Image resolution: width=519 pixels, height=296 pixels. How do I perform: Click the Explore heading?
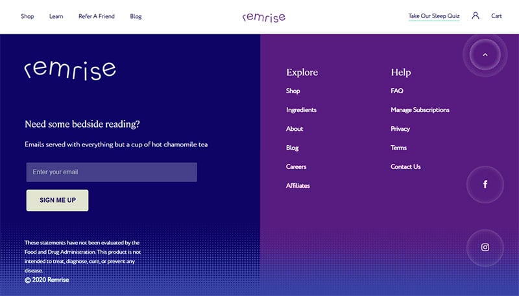(x=302, y=73)
